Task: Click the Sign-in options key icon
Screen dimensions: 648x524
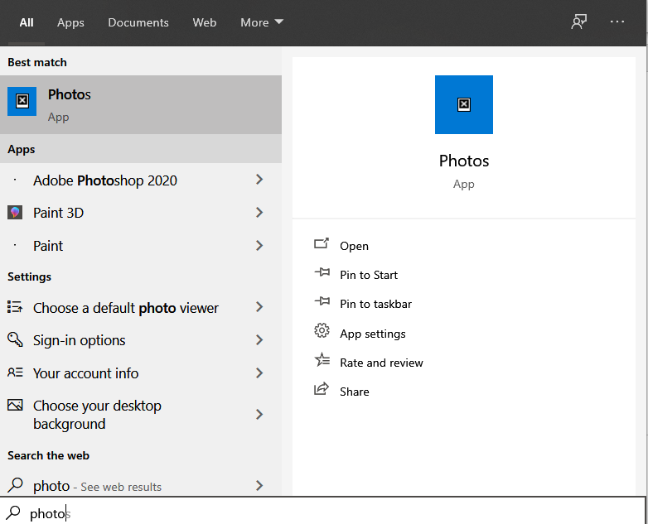Action: point(15,339)
